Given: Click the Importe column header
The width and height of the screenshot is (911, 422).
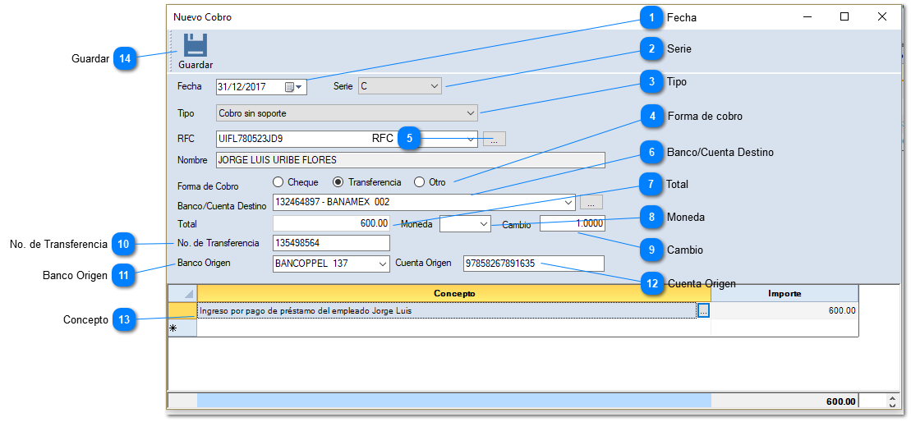Looking at the screenshot, I should point(784,293).
